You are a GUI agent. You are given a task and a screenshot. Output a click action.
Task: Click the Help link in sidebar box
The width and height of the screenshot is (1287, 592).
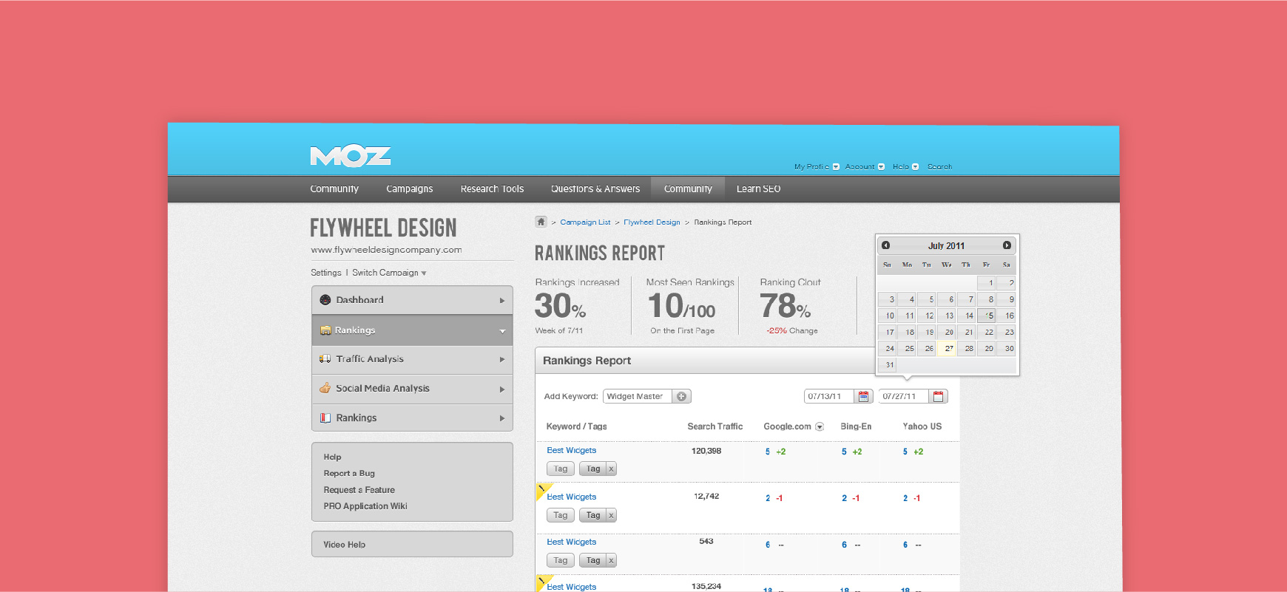point(332,457)
